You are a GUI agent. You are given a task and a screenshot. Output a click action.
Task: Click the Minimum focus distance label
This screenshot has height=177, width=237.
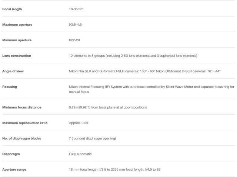(22, 107)
